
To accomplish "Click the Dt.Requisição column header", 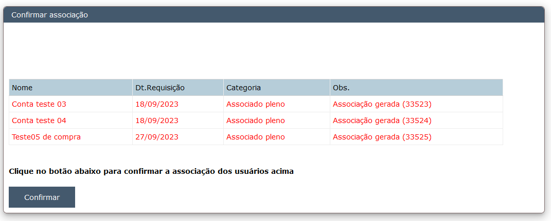I will [x=160, y=88].
